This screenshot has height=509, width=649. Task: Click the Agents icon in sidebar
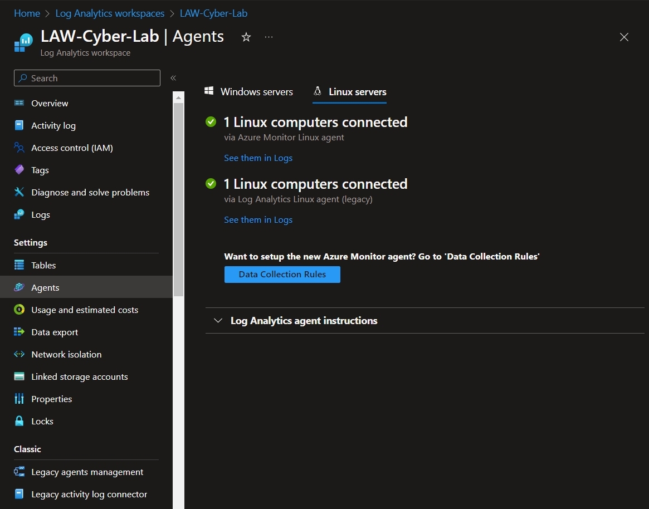pyautogui.click(x=19, y=287)
